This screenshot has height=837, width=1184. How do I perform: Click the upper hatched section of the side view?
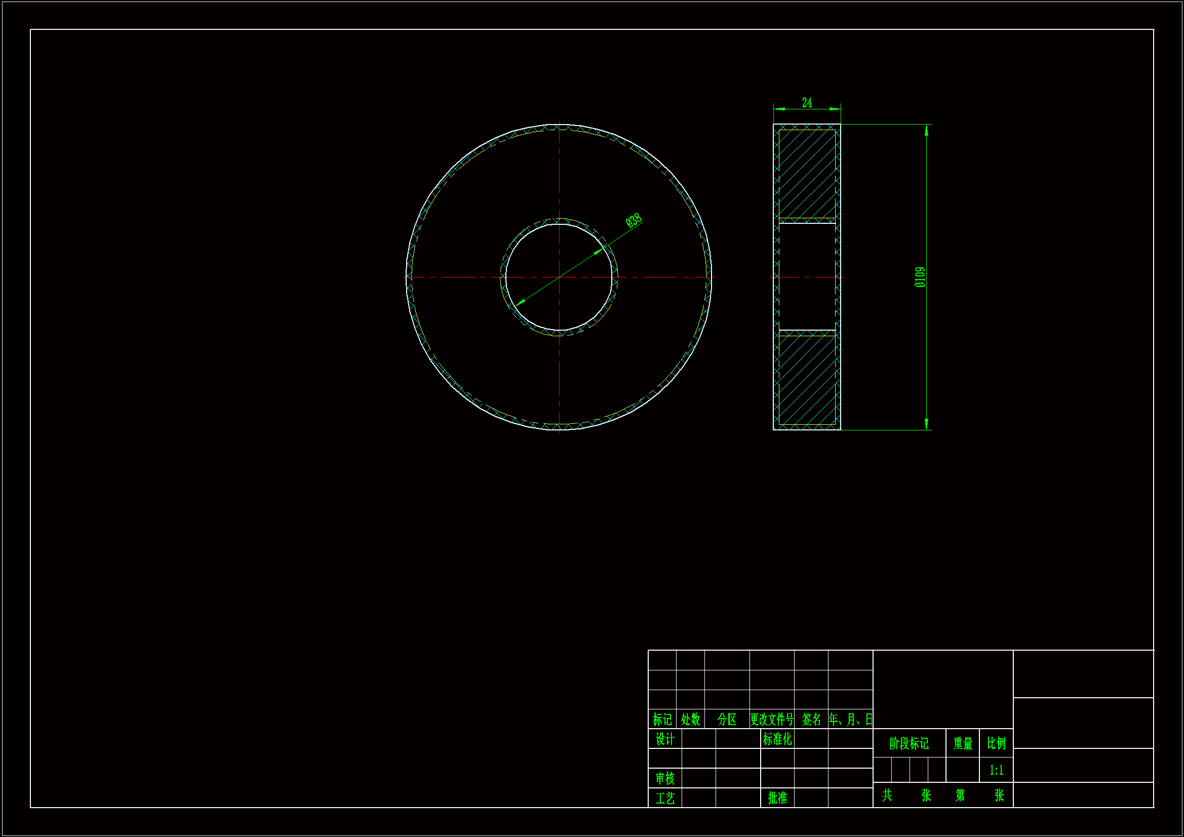point(807,174)
